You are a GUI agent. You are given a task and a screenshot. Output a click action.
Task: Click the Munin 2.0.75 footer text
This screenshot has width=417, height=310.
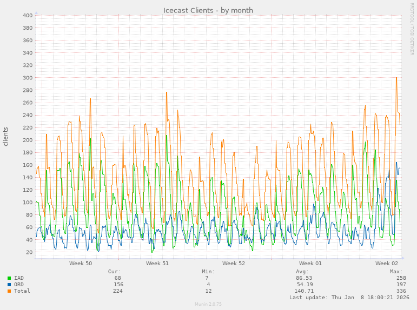pyautogui.click(x=208, y=304)
